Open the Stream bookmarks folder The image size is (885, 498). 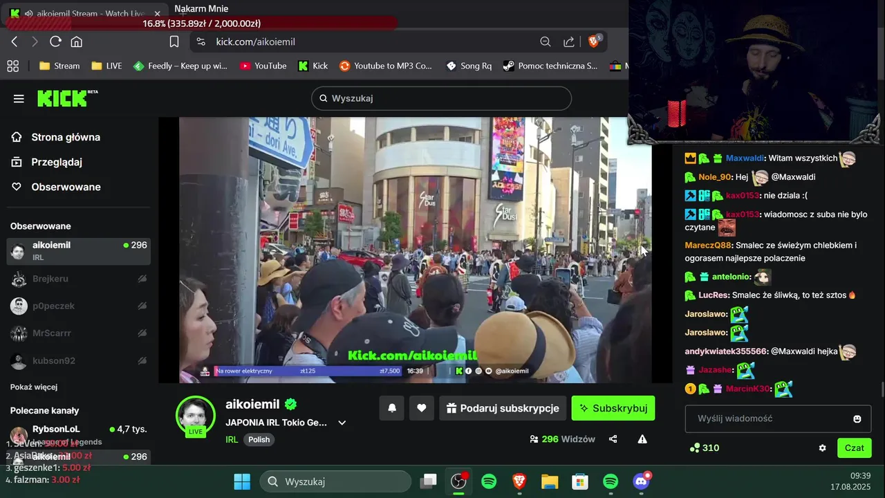[59, 66]
